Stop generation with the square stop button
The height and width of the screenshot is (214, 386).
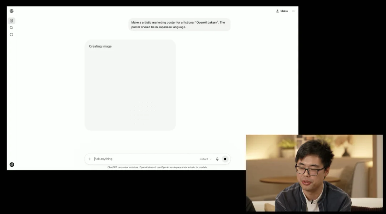225,159
